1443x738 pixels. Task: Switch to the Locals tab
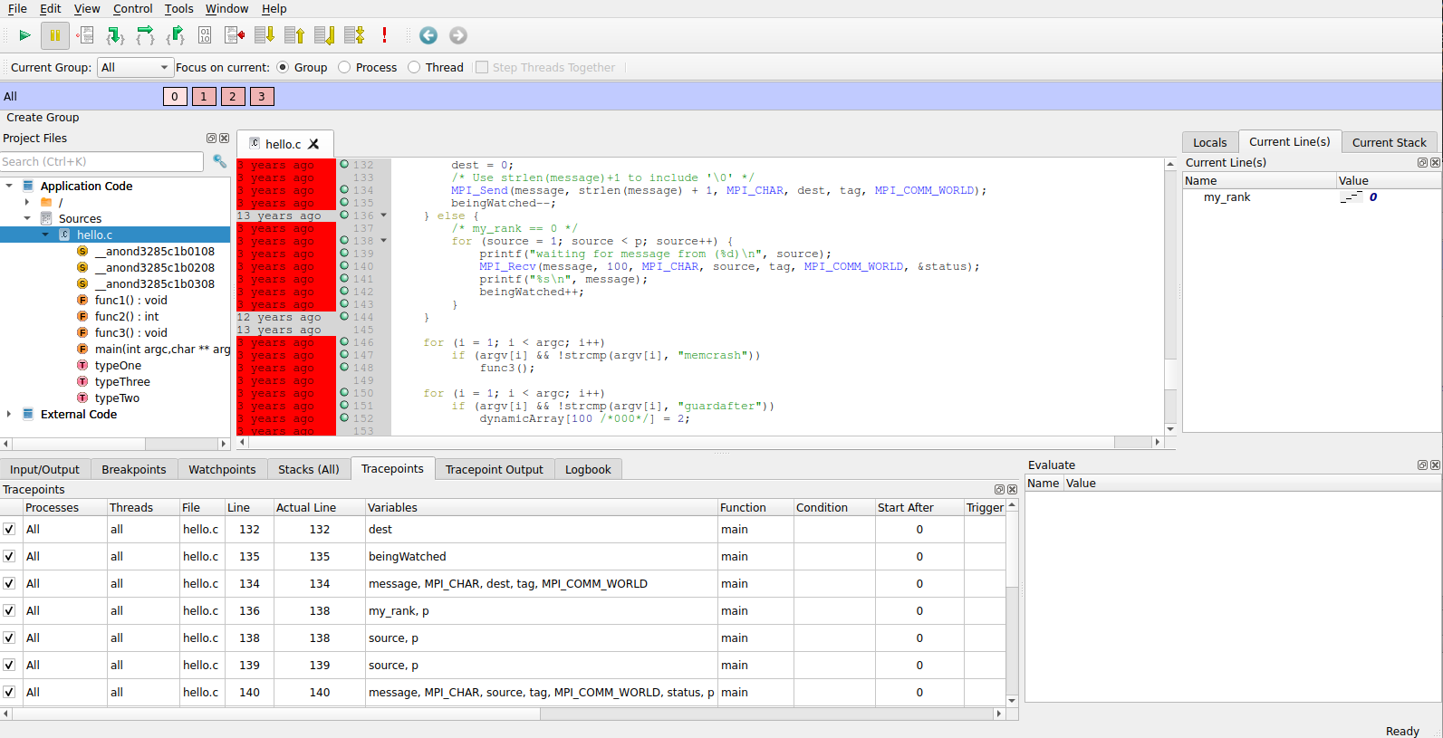coord(1209,142)
